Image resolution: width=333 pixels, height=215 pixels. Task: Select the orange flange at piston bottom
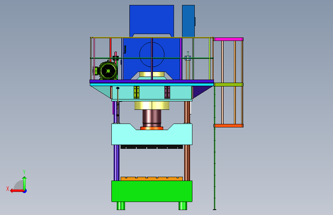click(x=152, y=128)
